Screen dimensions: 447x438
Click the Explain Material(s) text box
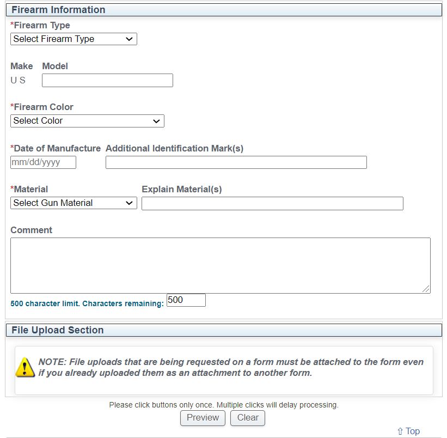272,203
